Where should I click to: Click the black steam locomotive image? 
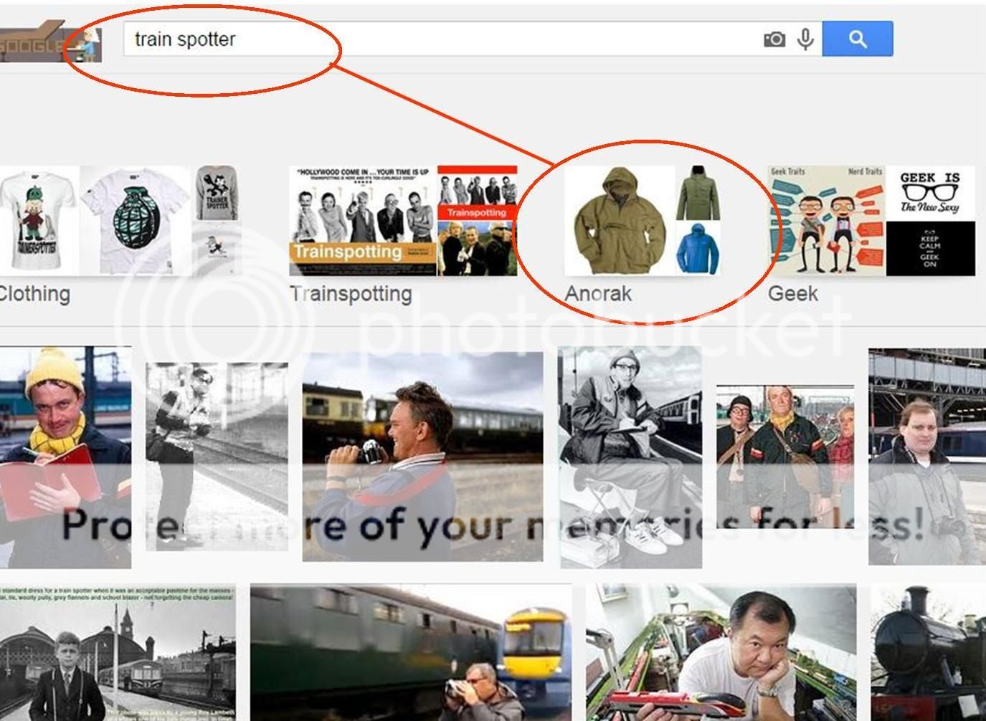pyautogui.click(x=928, y=652)
